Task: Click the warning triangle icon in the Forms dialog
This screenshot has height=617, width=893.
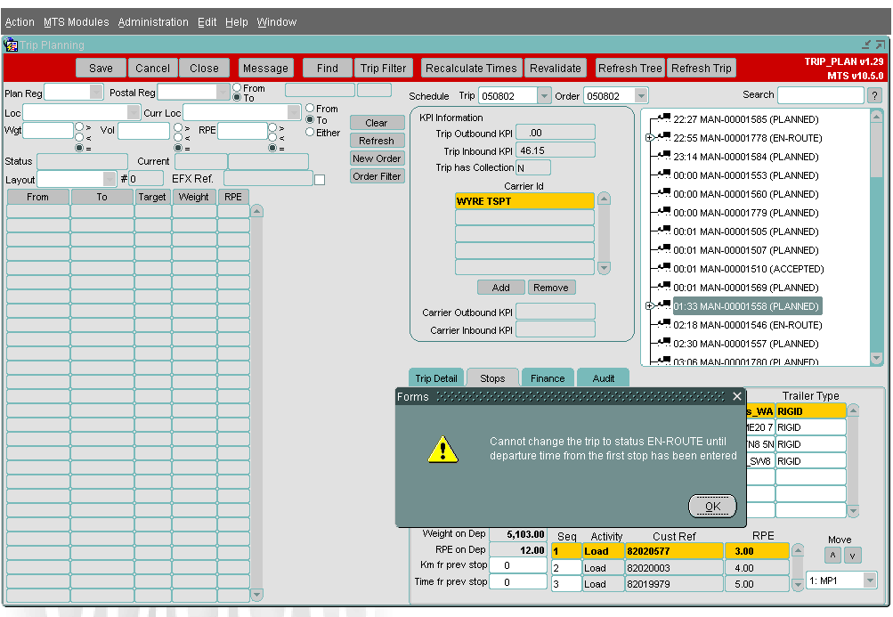Action: pyautogui.click(x=442, y=450)
